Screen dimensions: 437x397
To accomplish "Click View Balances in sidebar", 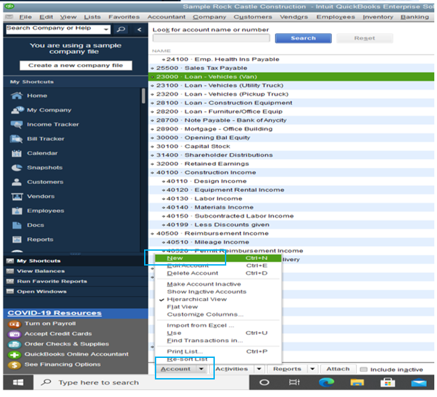I will [40, 271].
